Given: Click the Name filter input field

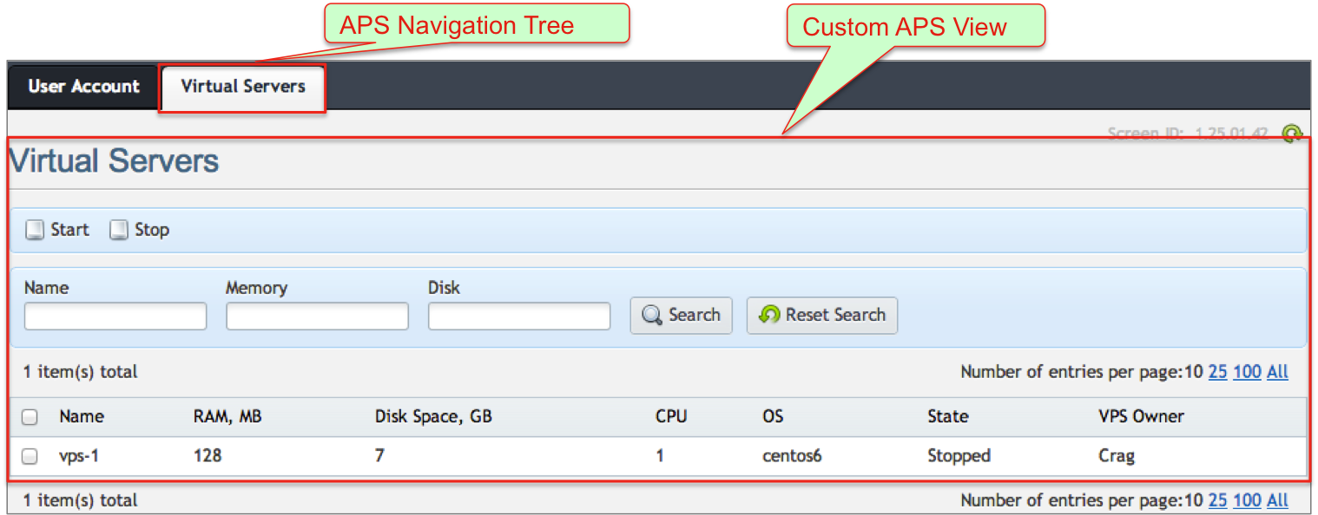Looking at the screenshot, I should (x=115, y=316).
